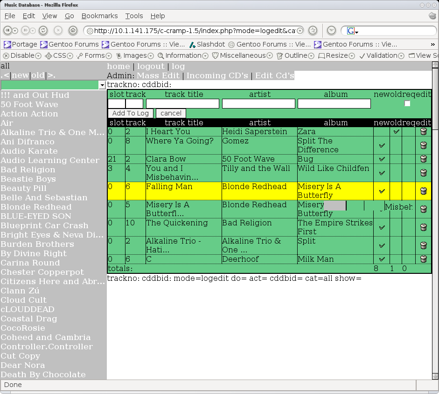Viewport: 439px width, 394px height.
Task: Toggle the new checkmark for 'Where Ya Going?'
Action: coord(382,145)
